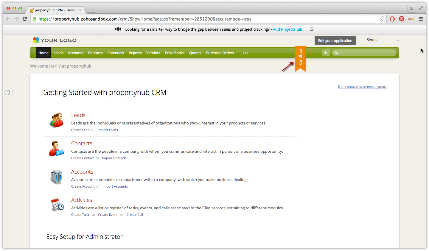Switch to the Leads tab
The height and width of the screenshot is (251, 429).
click(x=58, y=53)
